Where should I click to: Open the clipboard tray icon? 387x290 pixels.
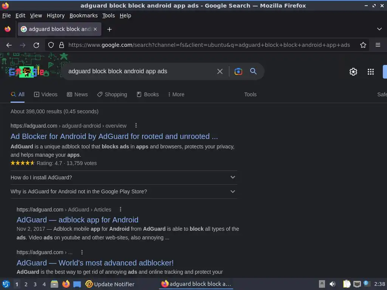coord(347,284)
